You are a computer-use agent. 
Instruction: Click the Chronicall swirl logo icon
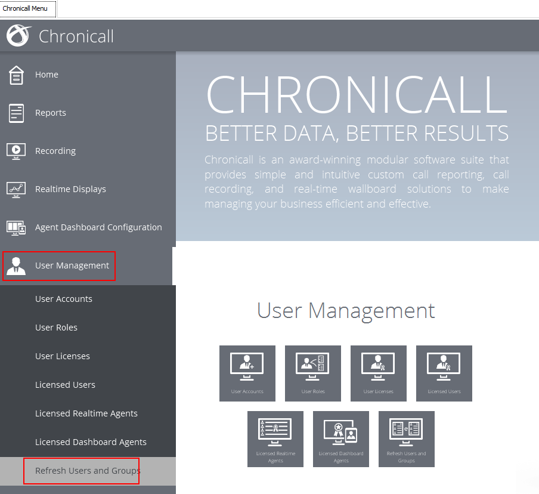pos(18,35)
